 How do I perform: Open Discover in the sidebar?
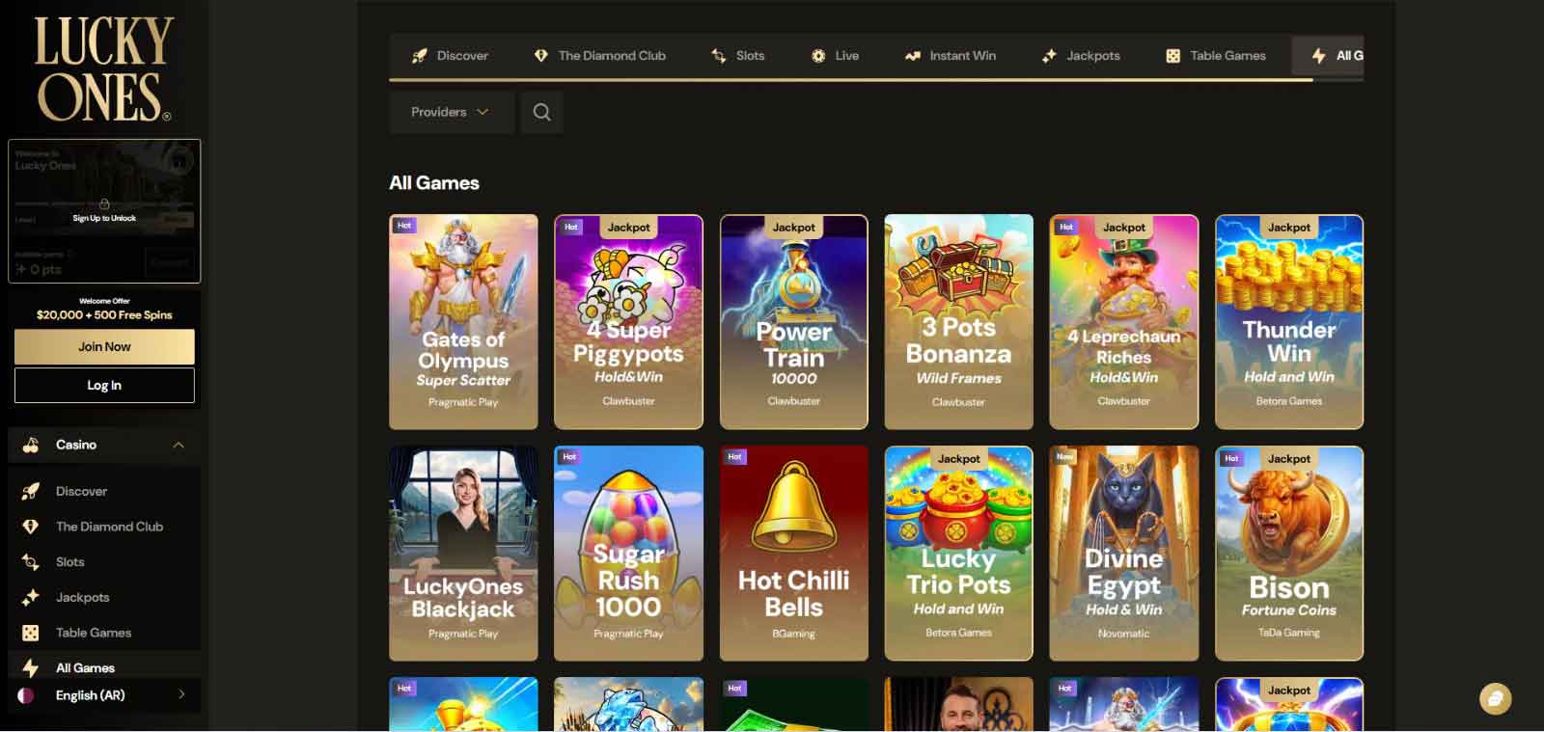[x=104, y=491]
